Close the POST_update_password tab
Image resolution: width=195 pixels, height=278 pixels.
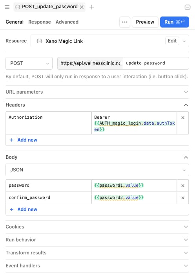(82, 7)
